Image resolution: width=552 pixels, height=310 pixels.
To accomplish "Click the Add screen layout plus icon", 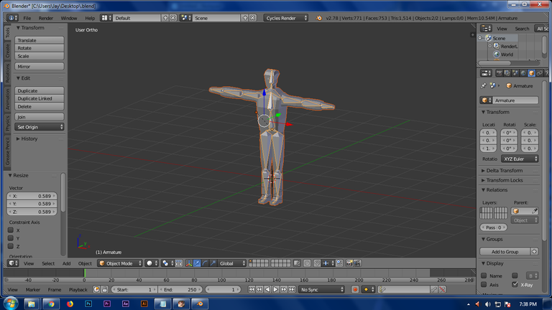I will pos(165,18).
